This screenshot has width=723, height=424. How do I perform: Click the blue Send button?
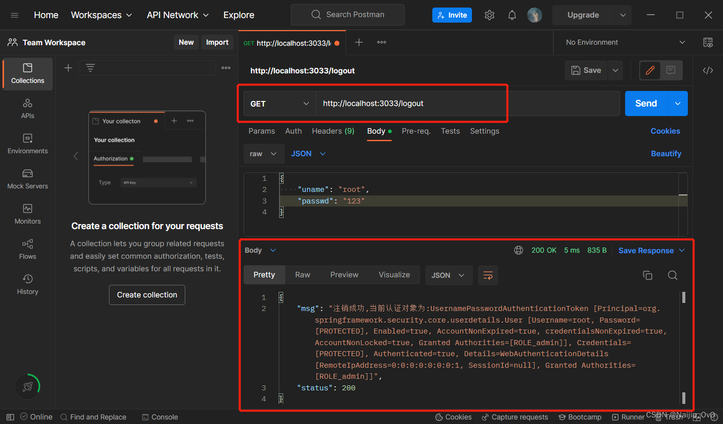click(x=646, y=103)
